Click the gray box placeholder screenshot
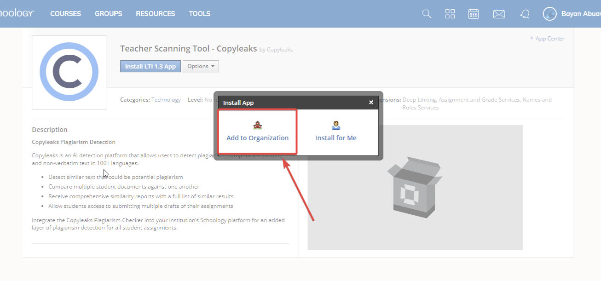The height and width of the screenshot is (281, 601). point(415,187)
